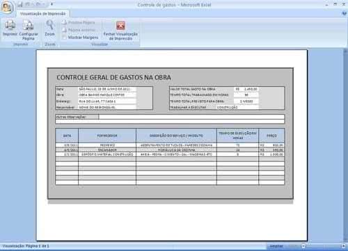This screenshot has width=348, height=251.
Task: Open Configurar Página settings
Action: (29, 30)
